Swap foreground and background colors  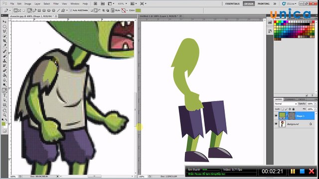tap(6, 120)
